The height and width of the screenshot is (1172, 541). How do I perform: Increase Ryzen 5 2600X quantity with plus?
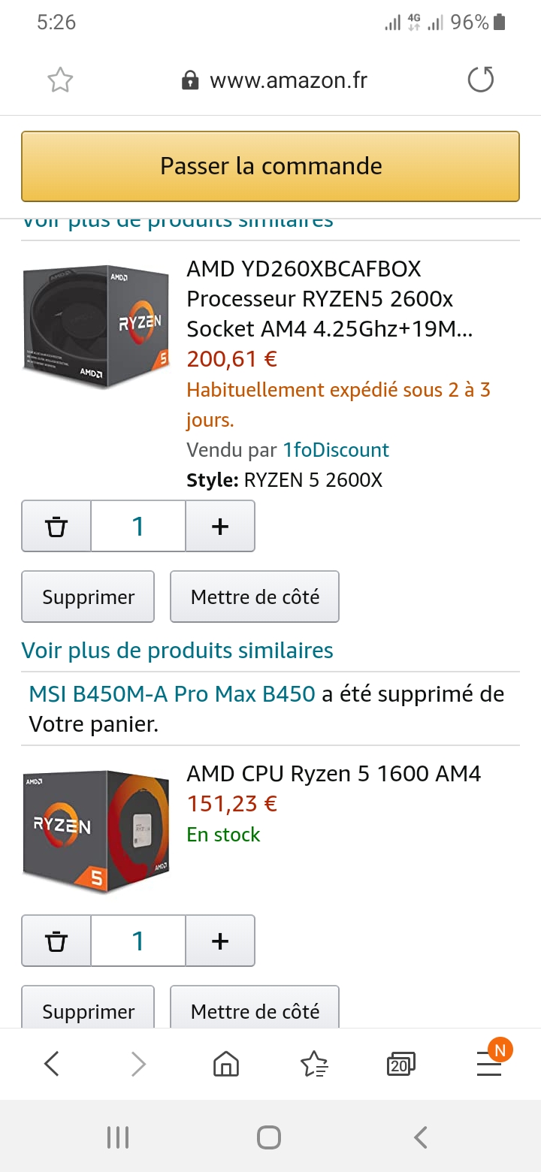tap(220, 527)
